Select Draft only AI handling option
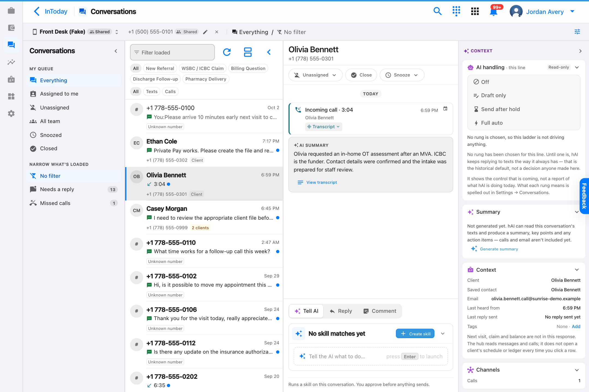The image size is (589, 392). point(524,96)
